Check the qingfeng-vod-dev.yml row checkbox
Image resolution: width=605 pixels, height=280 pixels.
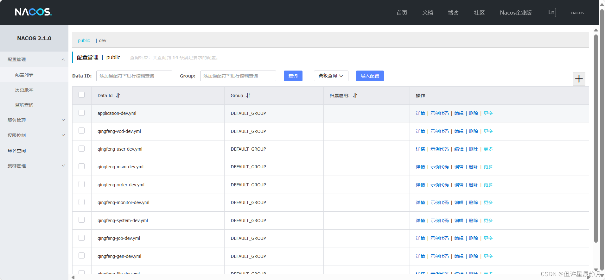click(82, 131)
